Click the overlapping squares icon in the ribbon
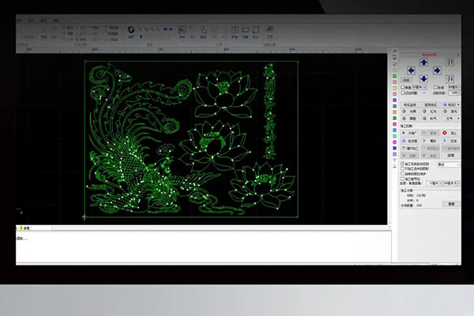 pyautogui.click(x=203, y=30)
